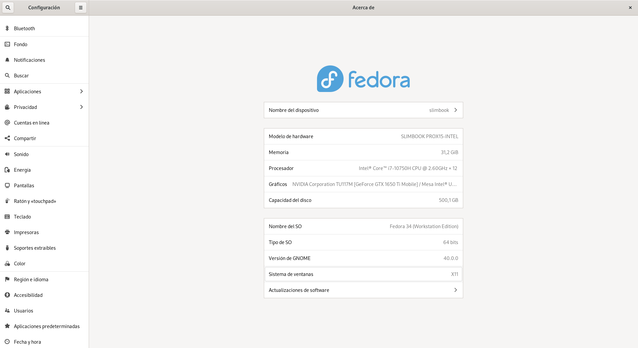Click the X11 windowing system value
The height and width of the screenshot is (348, 638).
[x=454, y=274]
